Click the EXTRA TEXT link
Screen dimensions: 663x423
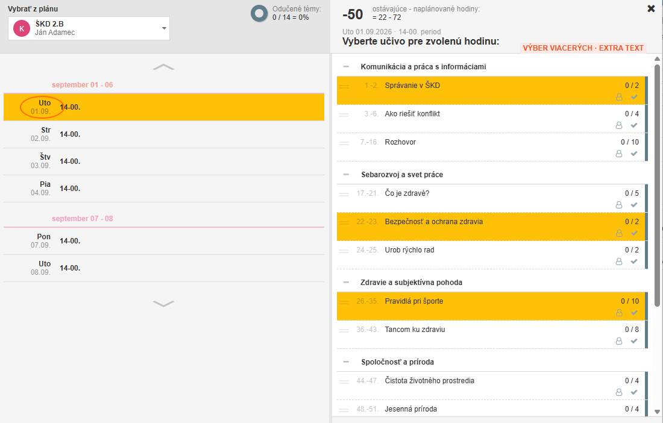(621, 48)
